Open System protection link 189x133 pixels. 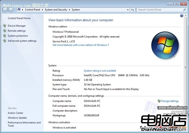18,36
